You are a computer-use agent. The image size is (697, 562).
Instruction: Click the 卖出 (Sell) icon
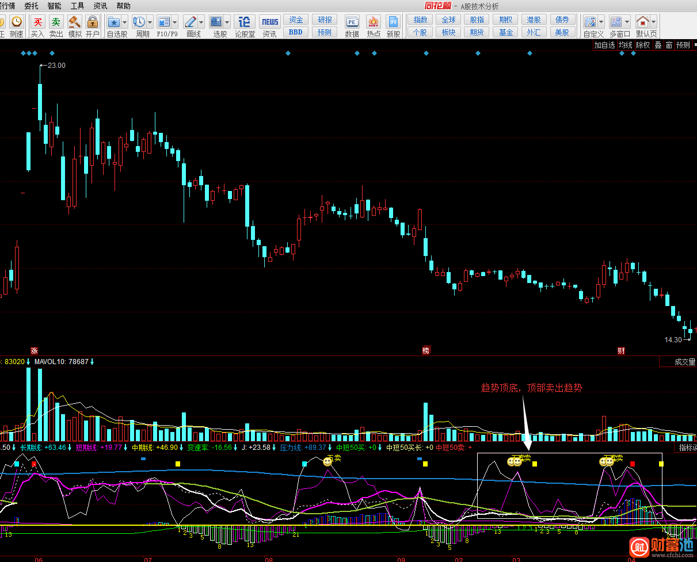pos(56,22)
